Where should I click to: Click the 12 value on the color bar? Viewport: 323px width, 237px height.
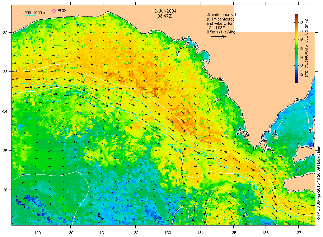coord(301,74)
